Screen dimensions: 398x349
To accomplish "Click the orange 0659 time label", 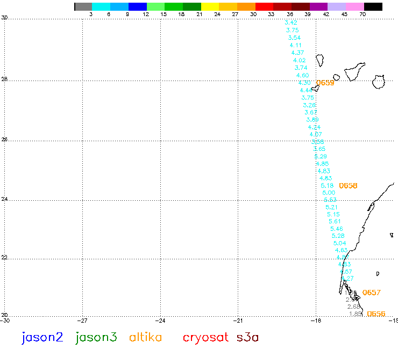I will coord(325,83).
